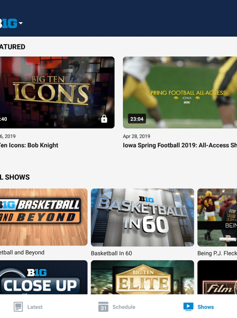The width and height of the screenshot is (237, 318).
Task: Click the Being P.J. Fleck label
Action: coord(217,253)
